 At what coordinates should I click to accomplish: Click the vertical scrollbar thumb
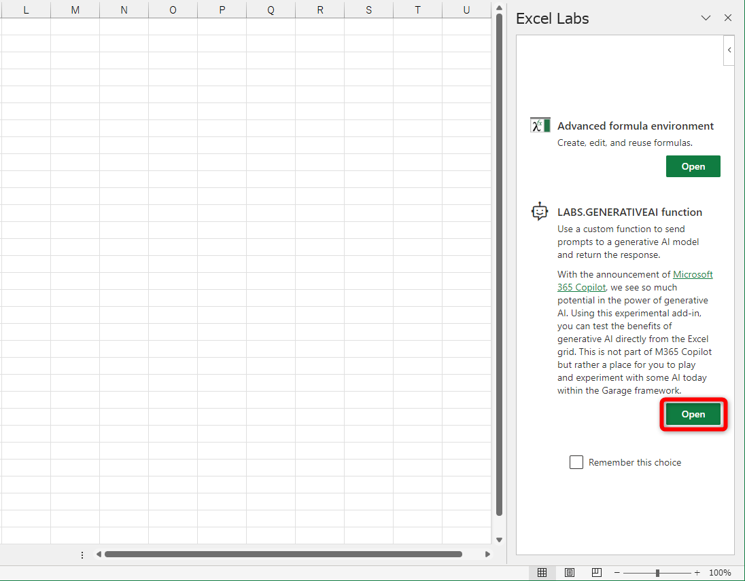[499, 265]
